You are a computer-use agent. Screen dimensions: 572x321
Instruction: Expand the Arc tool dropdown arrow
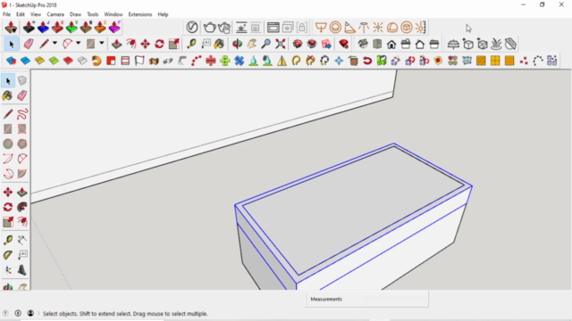coord(78,44)
